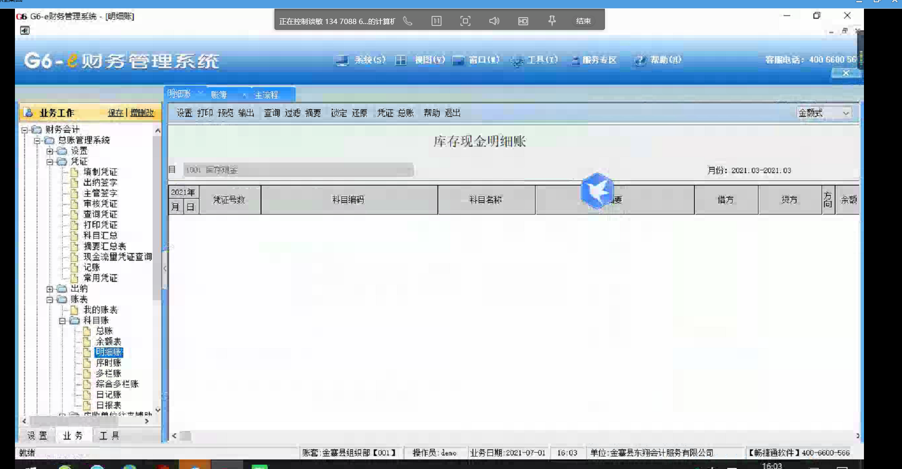
Task: Open 日记账 in the tree
Action: point(109,394)
